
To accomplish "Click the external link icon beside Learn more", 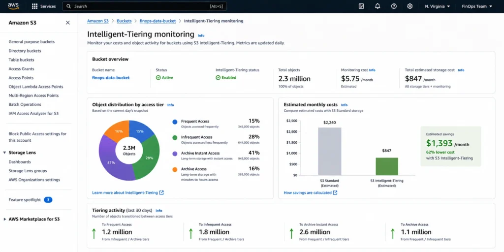I will point(161,192).
